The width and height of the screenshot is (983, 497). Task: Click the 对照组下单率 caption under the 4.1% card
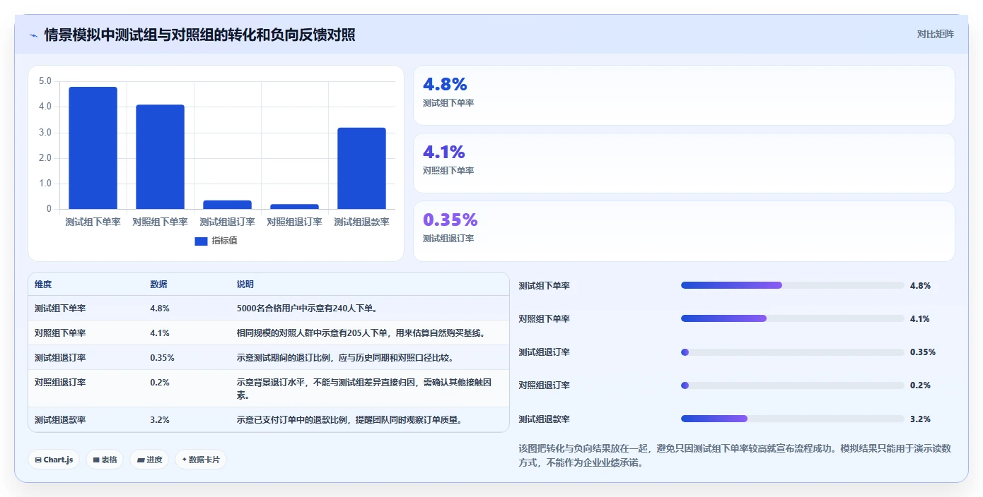pos(448,170)
